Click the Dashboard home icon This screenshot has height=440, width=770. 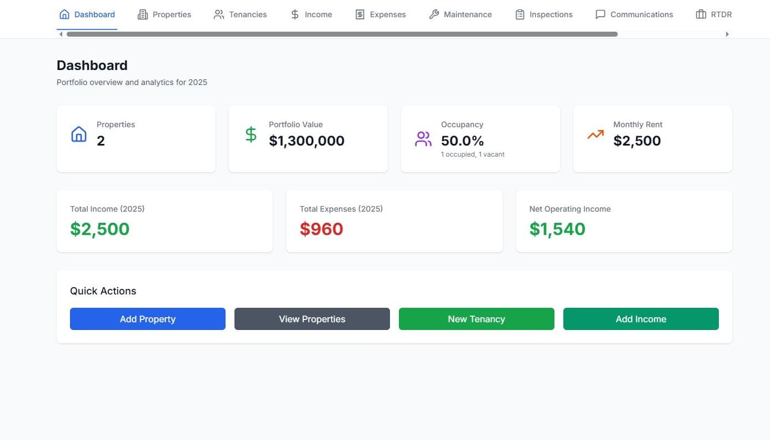pyautogui.click(x=64, y=14)
